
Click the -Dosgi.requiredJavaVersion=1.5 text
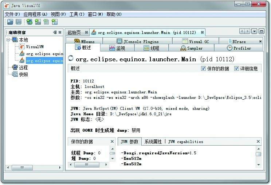point(159,153)
